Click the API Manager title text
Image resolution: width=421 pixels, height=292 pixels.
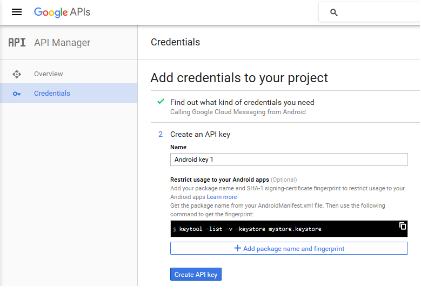[x=62, y=43]
